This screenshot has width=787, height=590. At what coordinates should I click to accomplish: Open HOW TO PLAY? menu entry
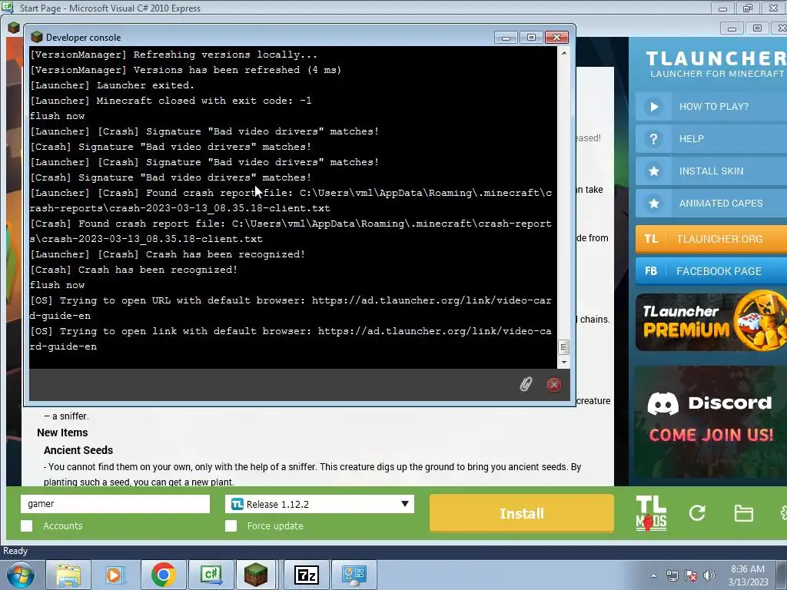point(711,106)
